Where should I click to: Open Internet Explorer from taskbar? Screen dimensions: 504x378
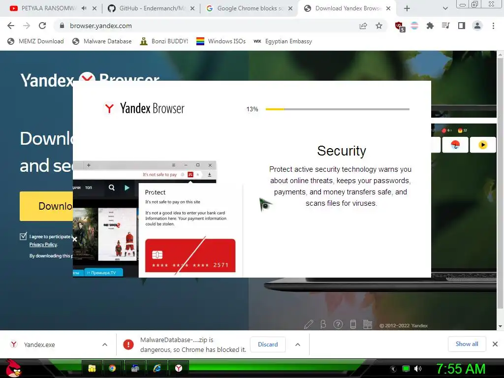pos(157,368)
